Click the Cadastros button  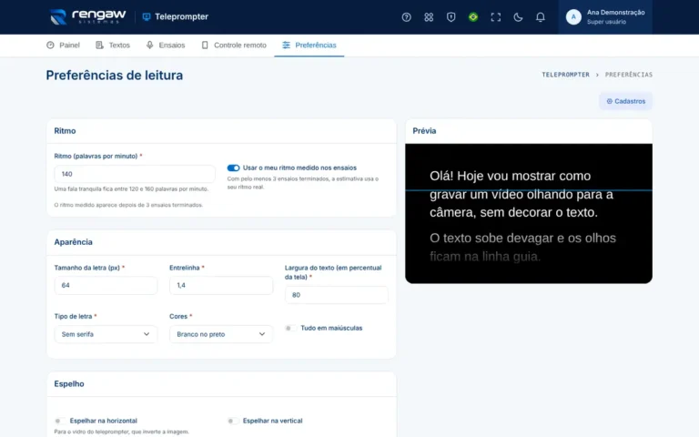(x=625, y=101)
